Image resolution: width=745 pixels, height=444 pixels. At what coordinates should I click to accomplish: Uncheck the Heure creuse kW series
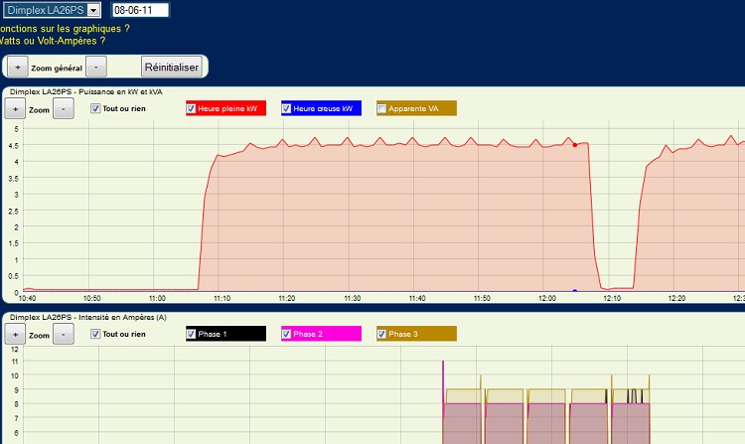tap(287, 108)
